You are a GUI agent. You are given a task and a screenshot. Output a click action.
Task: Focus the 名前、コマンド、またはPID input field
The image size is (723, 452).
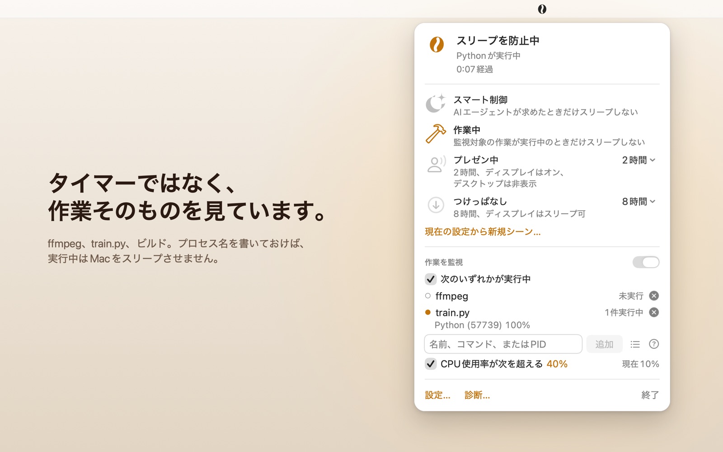[503, 344]
